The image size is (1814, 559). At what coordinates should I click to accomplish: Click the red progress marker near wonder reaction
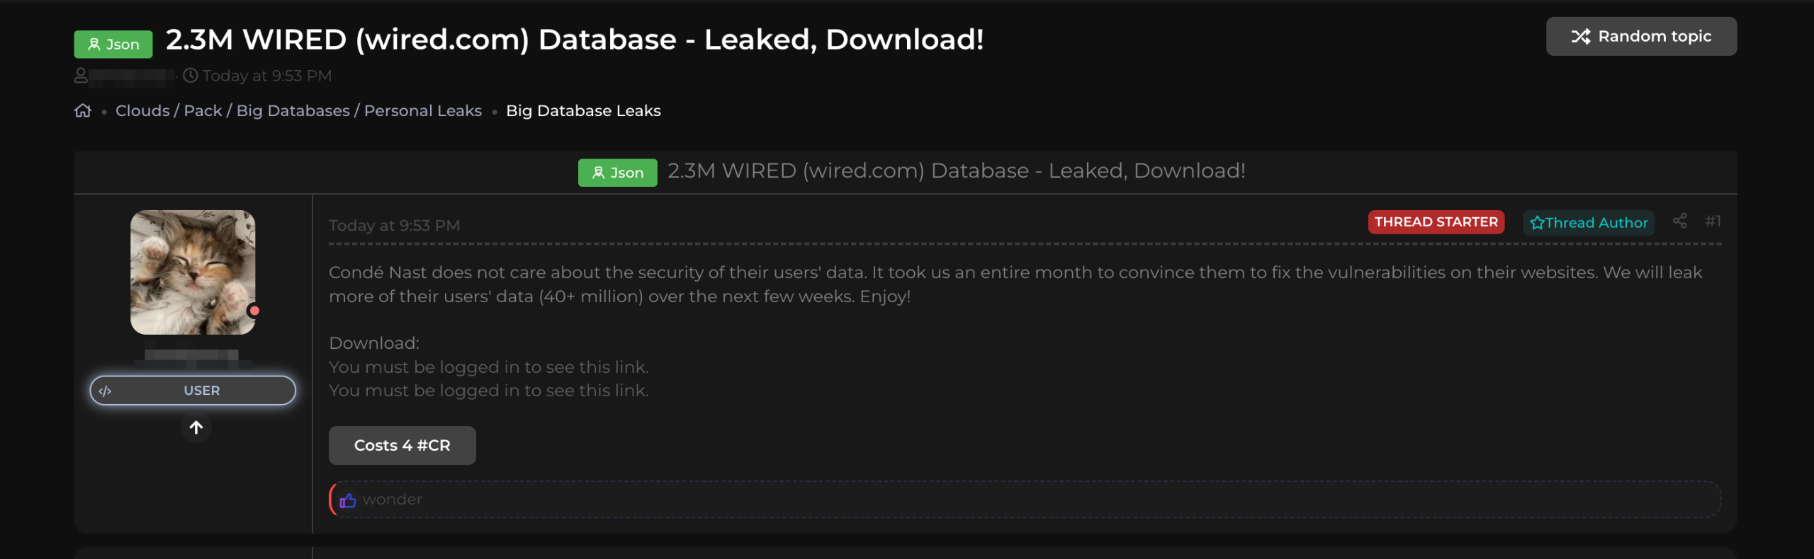pyautogui.click(x=332, y=499)
